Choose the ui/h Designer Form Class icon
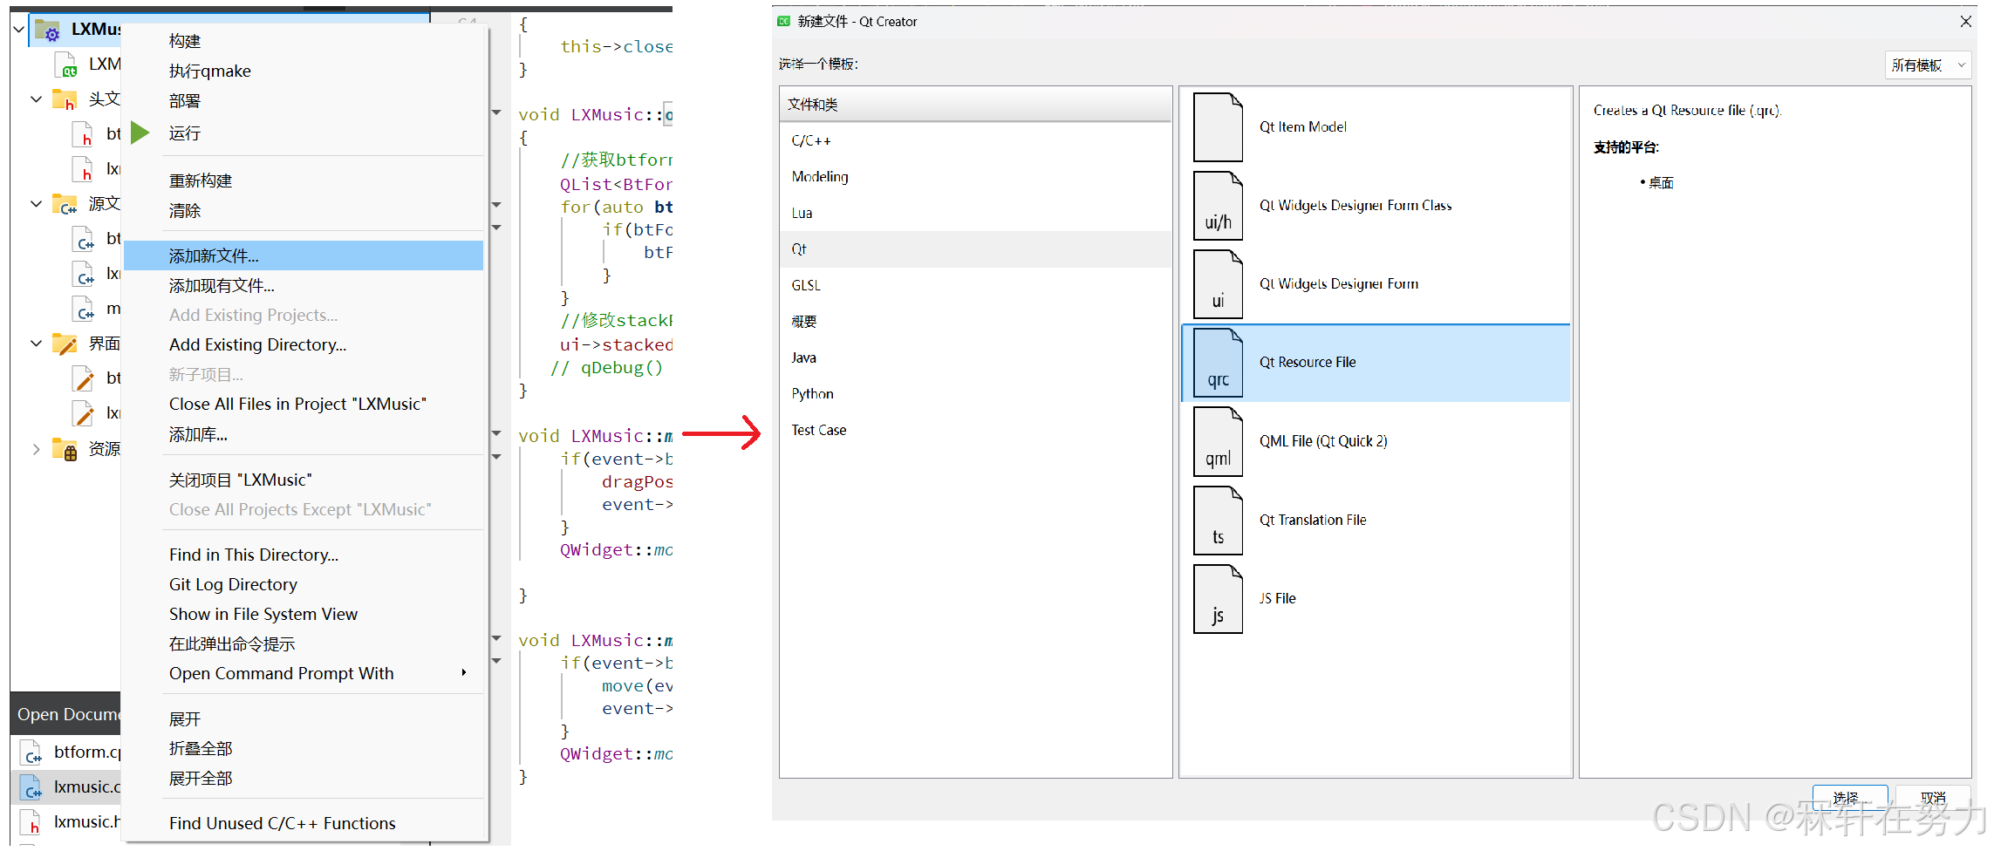The height and width of the screenshot is (851, 1994). pyautogui.click(x=1218, y=206)
